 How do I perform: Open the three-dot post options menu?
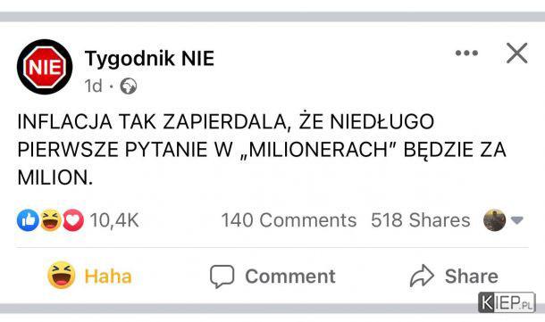tap(466, 54)
